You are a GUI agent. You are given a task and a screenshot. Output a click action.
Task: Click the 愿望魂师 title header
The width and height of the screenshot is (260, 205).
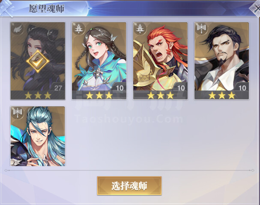pos(47,9)
